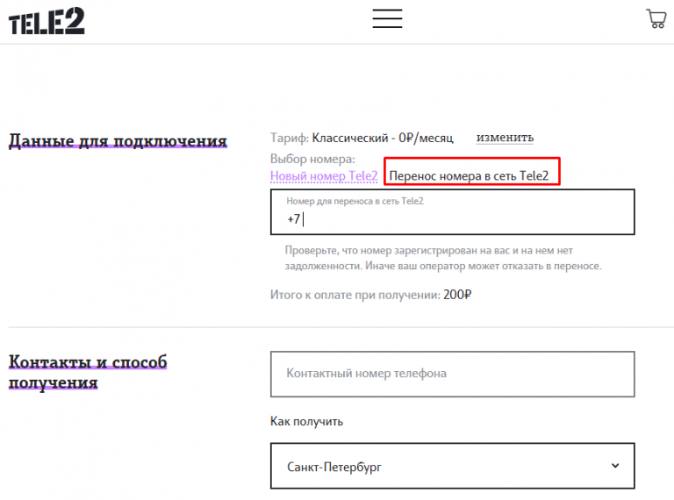Focus the Номер для переноса field
The image size is (674, 500).
pos(452,212)
